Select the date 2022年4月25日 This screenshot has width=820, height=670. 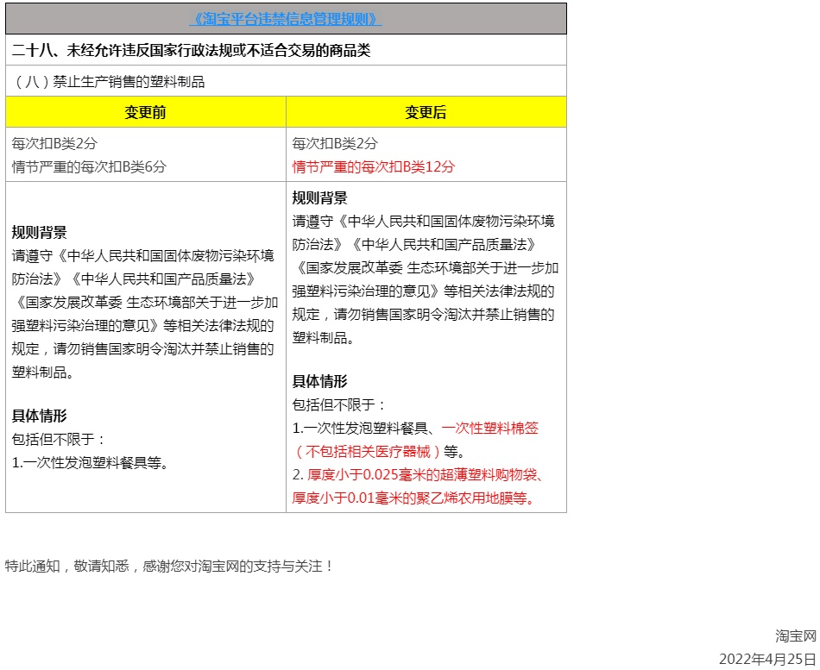(x=767, y=659)
